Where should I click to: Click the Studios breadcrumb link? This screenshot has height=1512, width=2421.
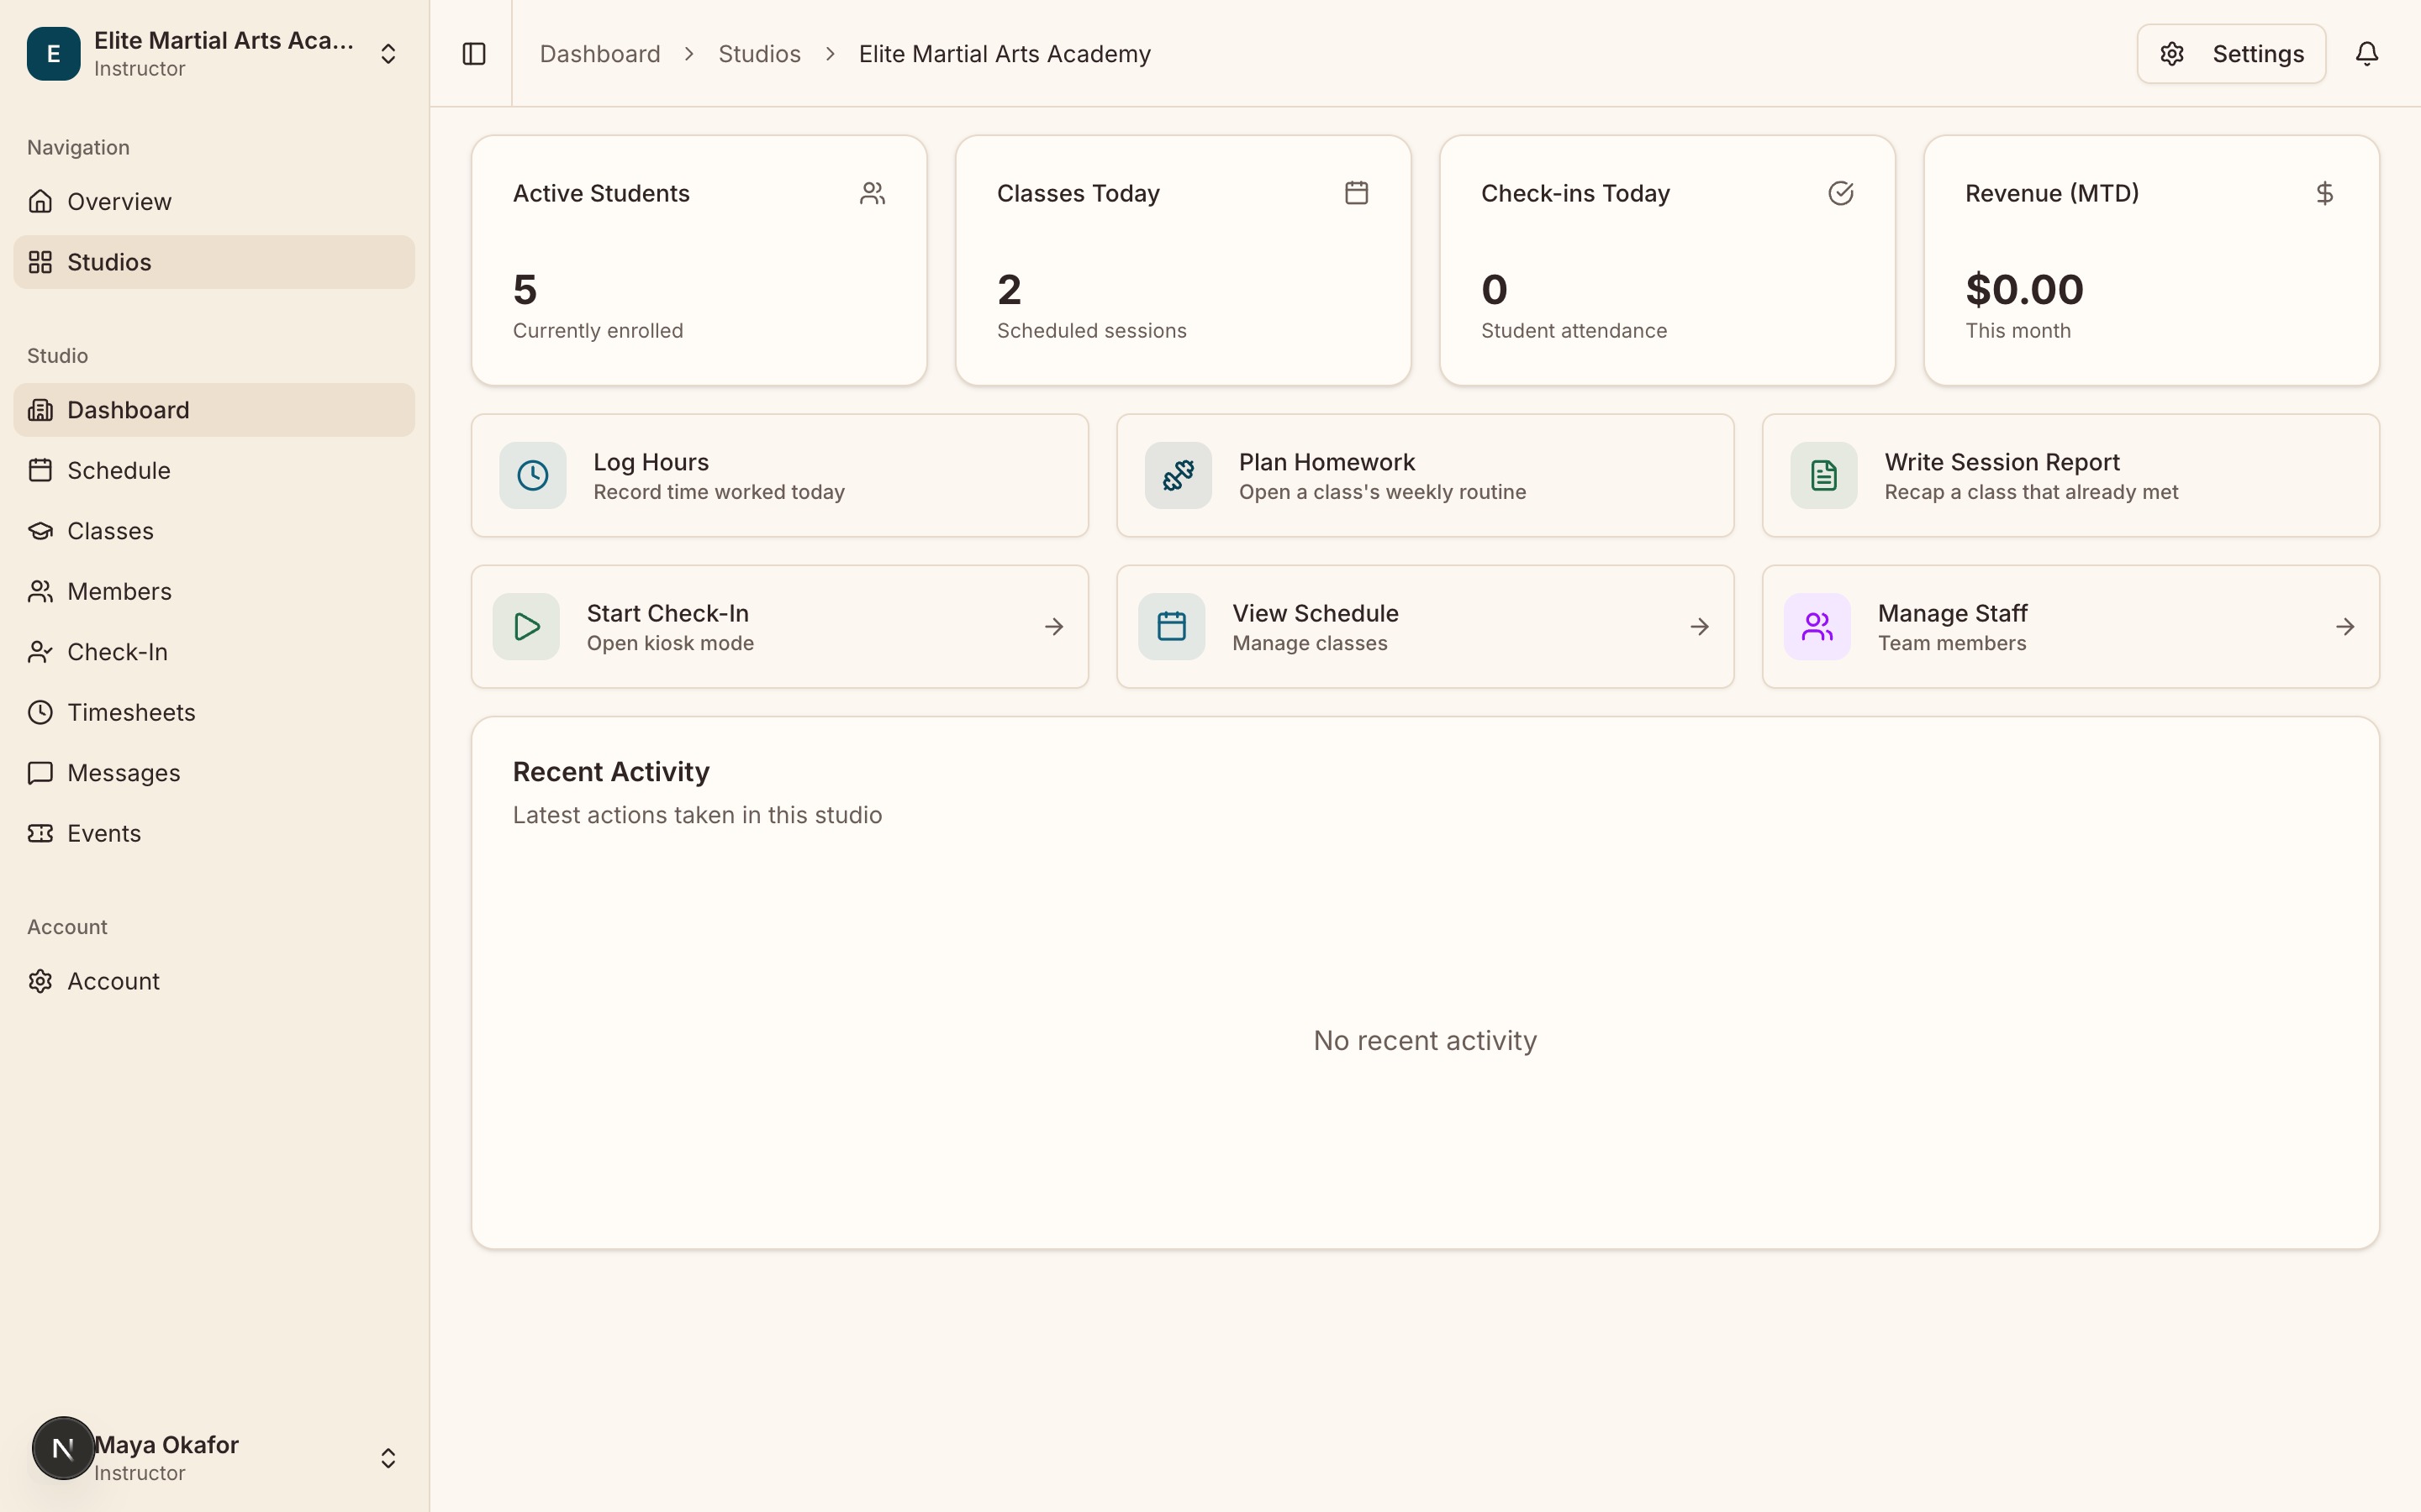coord(759,54)
